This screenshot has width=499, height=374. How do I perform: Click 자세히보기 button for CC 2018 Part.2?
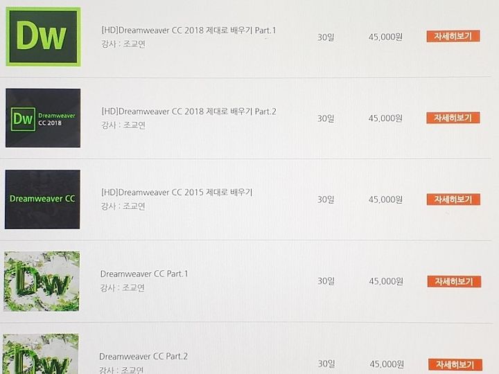pos(453,118)
